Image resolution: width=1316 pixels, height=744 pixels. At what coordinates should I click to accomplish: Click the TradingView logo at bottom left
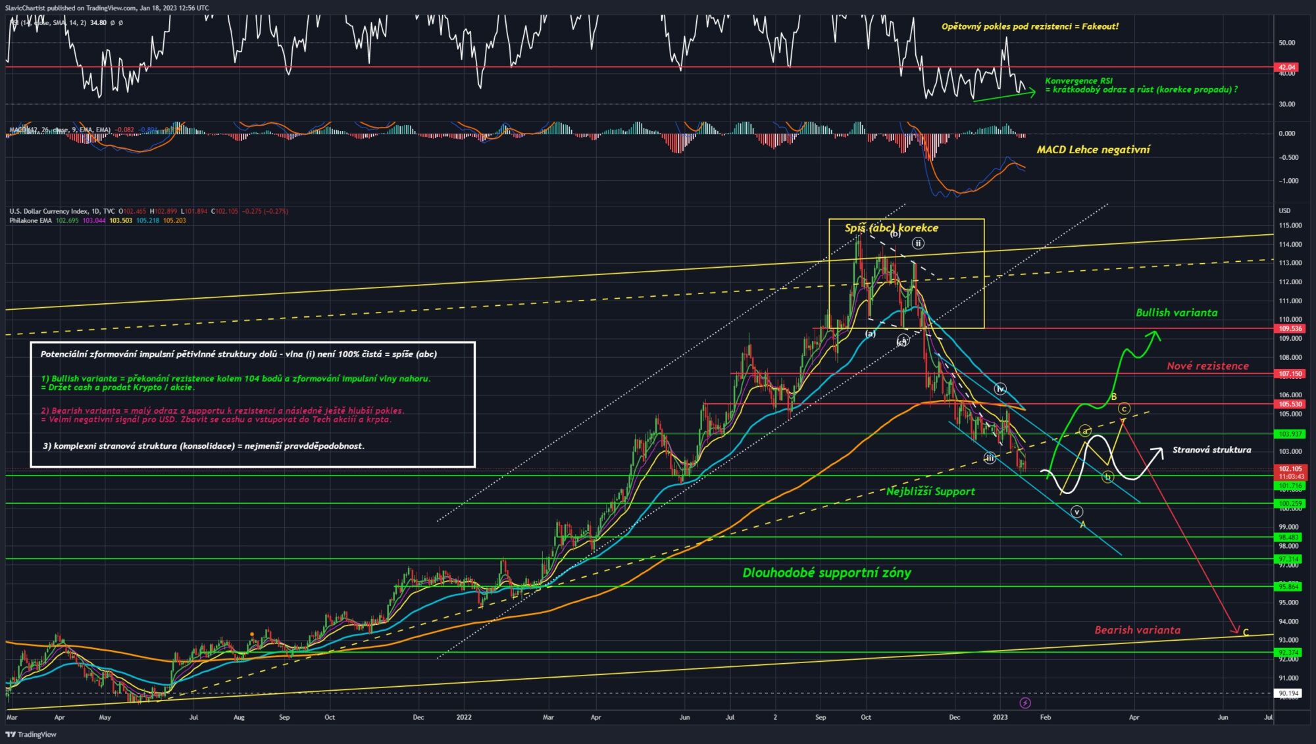pyautogui.click(x=31, y=734)
